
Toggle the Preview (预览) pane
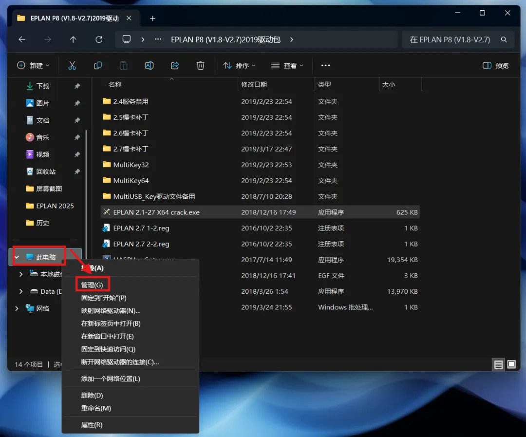495,65
